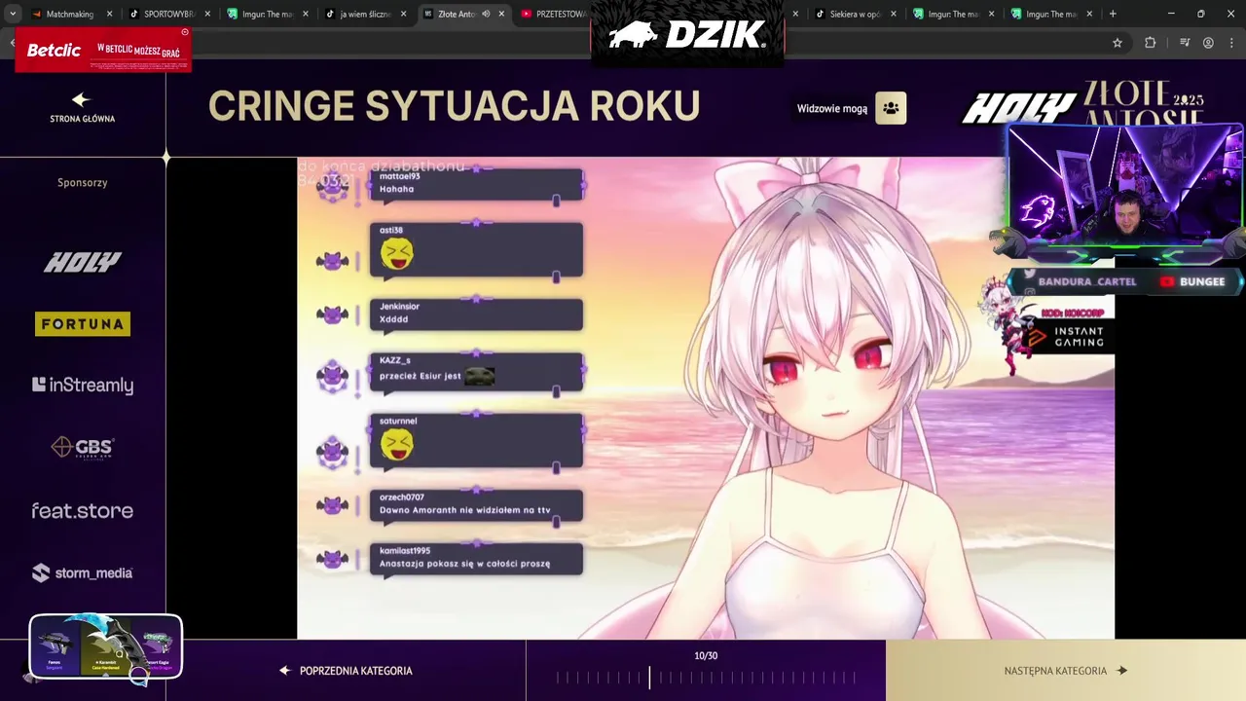
Task: Open the tab search dropdown arrow
Action: [13, 14]
